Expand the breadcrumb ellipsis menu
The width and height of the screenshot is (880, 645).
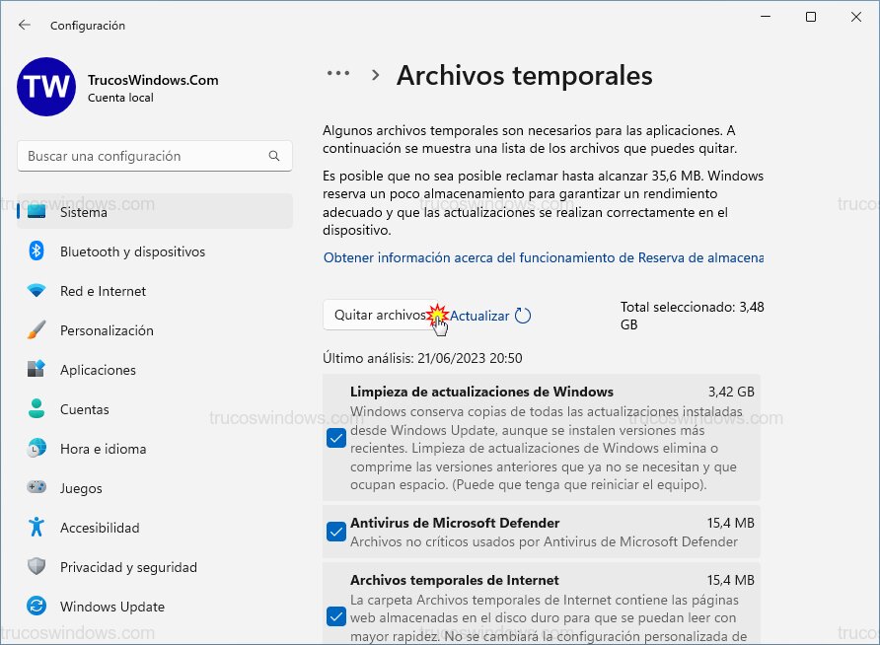[x=338, y=74]
